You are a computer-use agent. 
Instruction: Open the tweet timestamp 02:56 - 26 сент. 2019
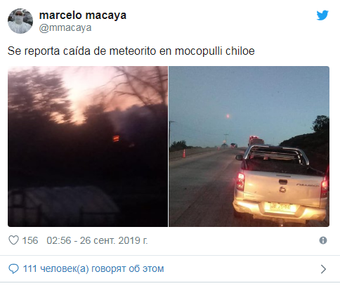(97, 240)
